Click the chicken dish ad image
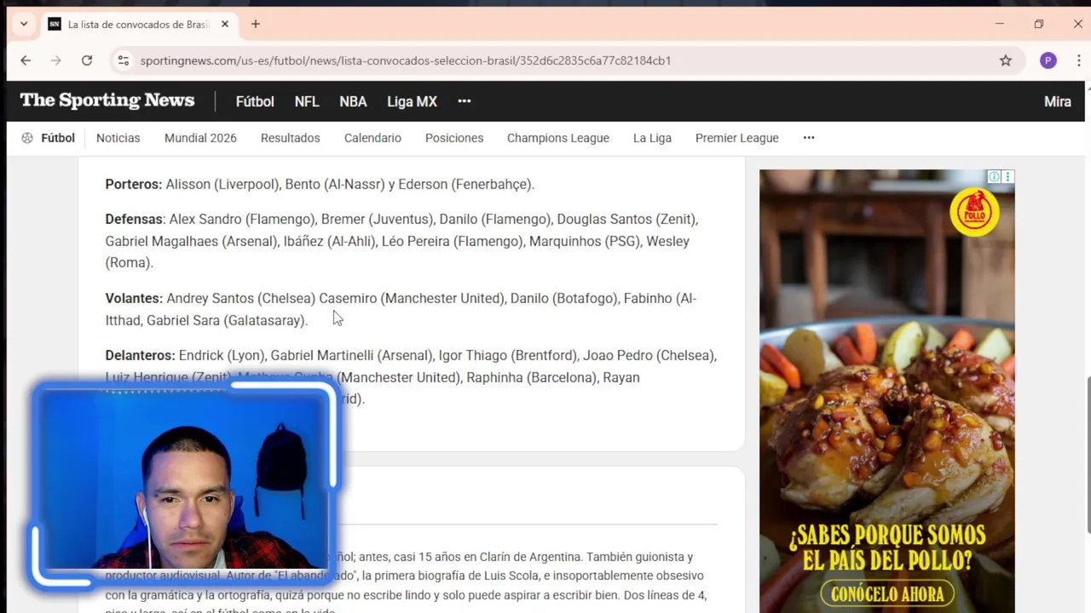The width and height of the screenshot is (1091, 613). (x=886, y=391)
